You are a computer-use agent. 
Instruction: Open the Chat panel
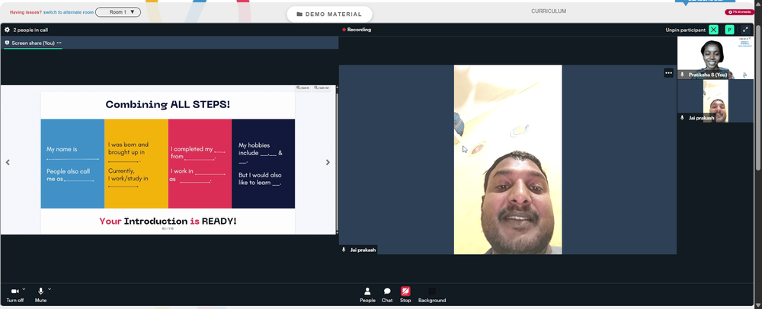pyautogui.click(x=387, y=295)
